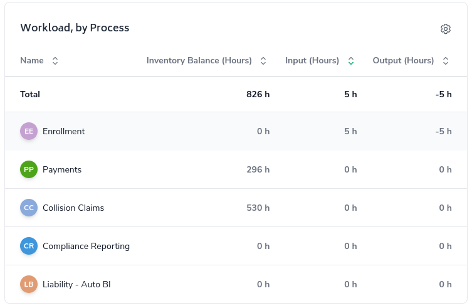The image size is (472, 308).
Task: Click the CR Compliance Reporting avatar
Action: (29, 246)
